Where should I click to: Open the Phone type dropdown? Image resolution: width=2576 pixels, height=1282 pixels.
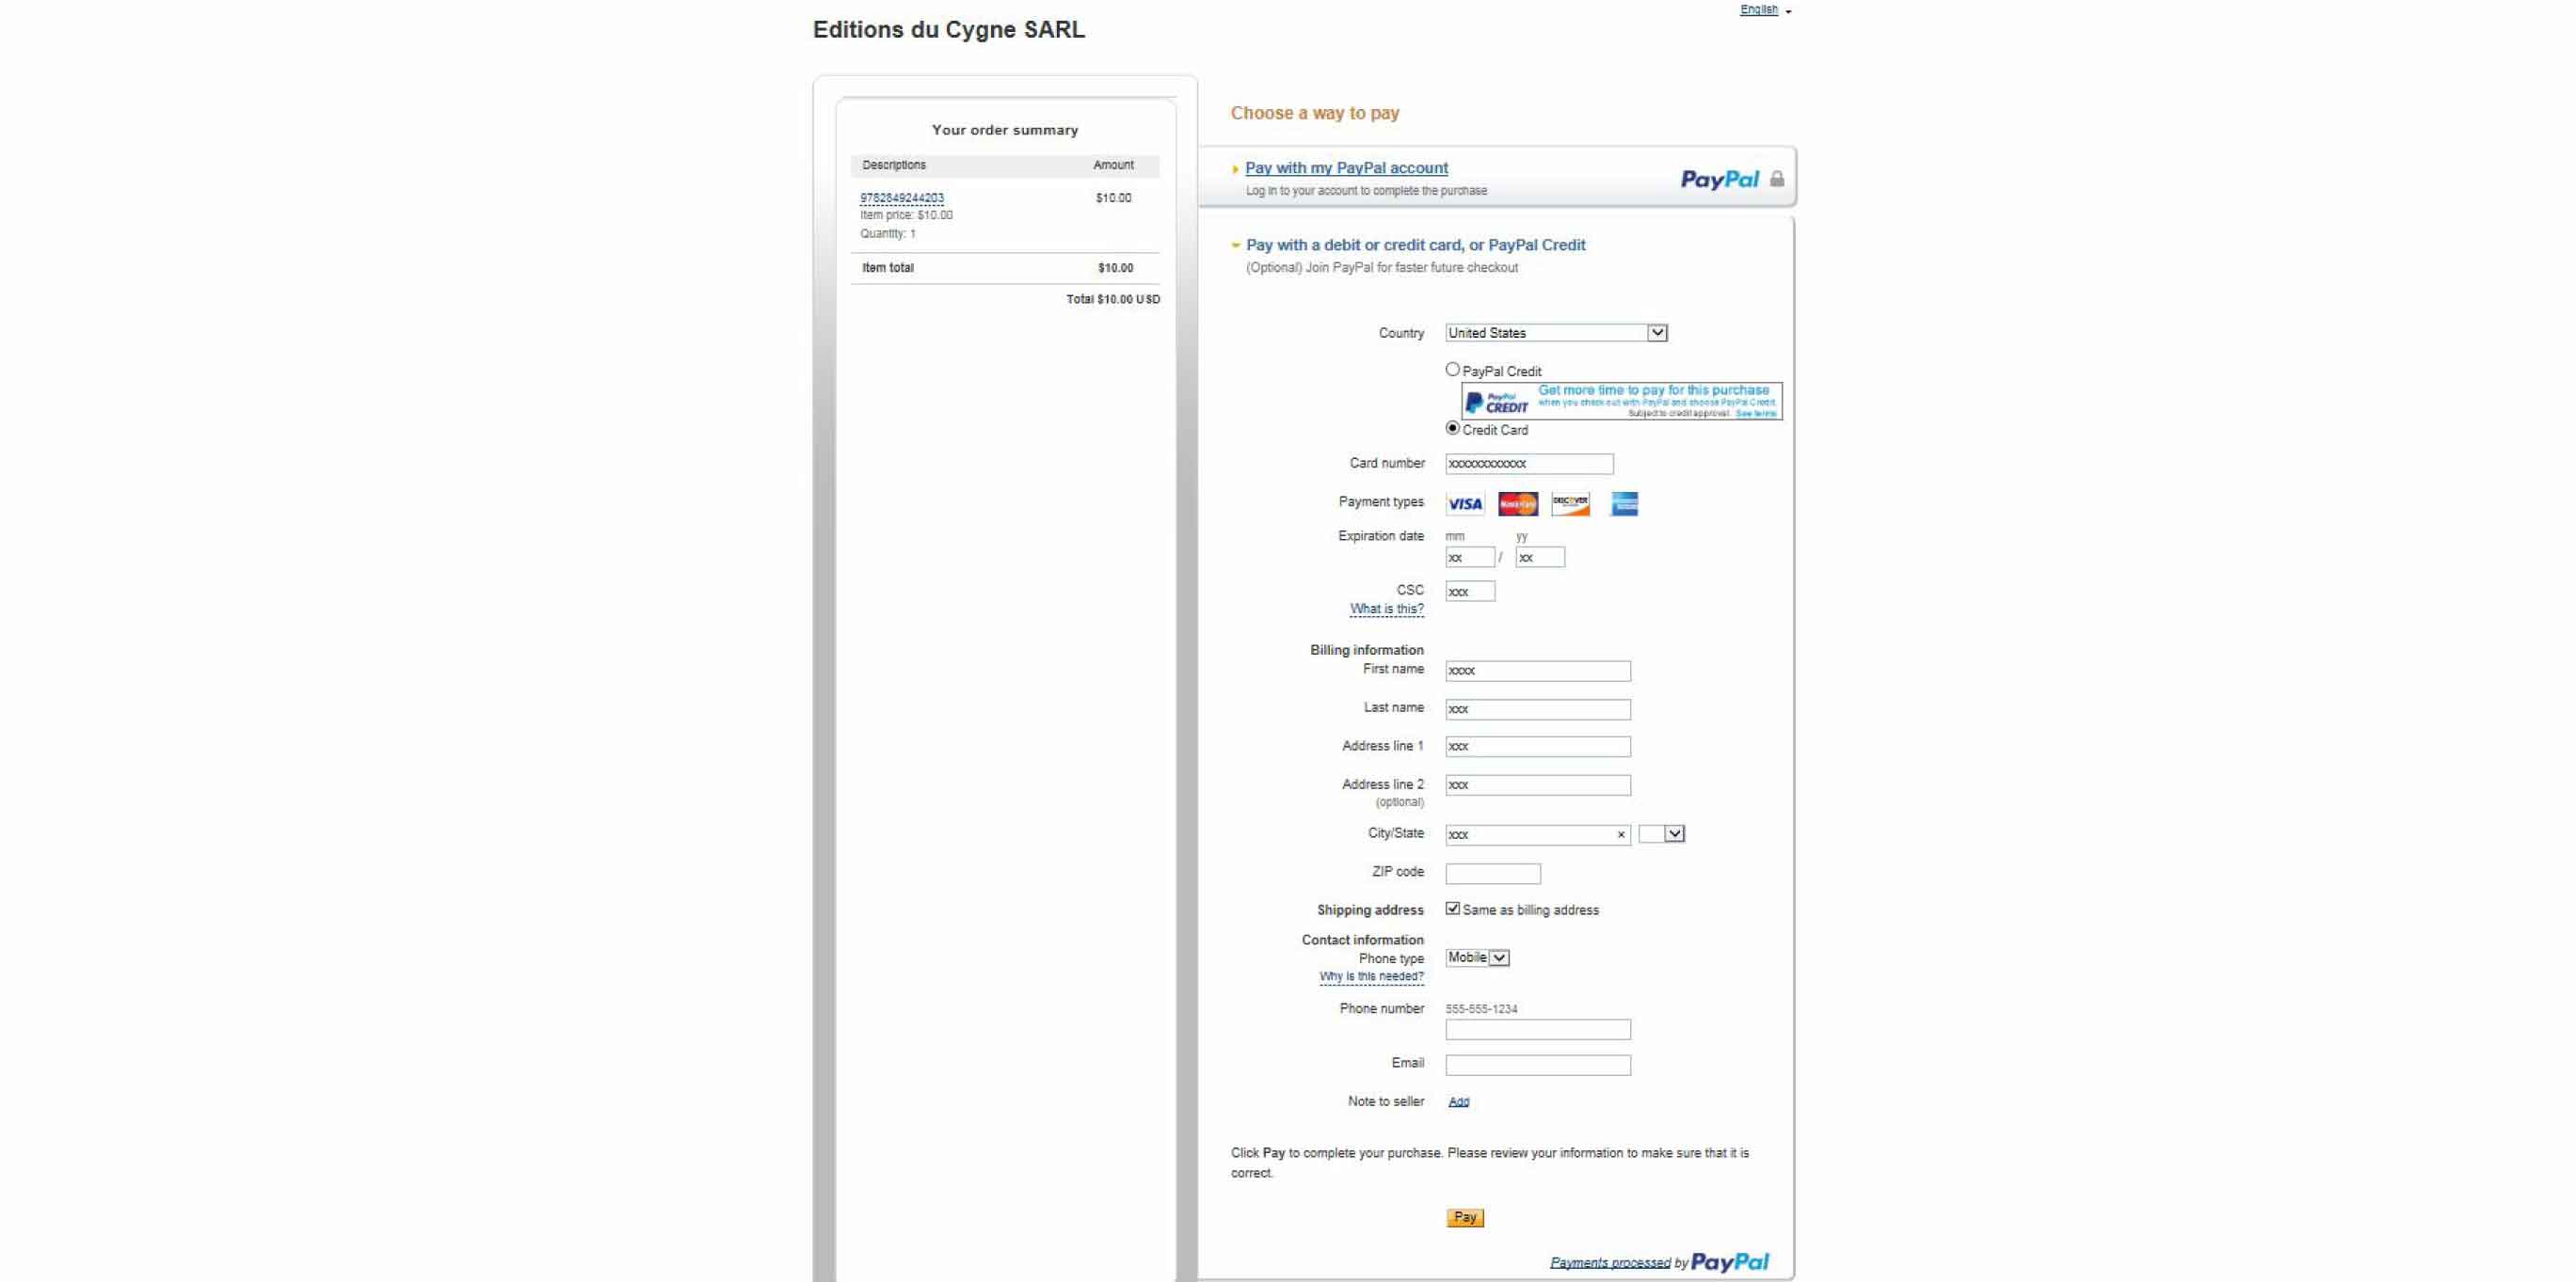pyautogui.click(x=1477, y=958)
